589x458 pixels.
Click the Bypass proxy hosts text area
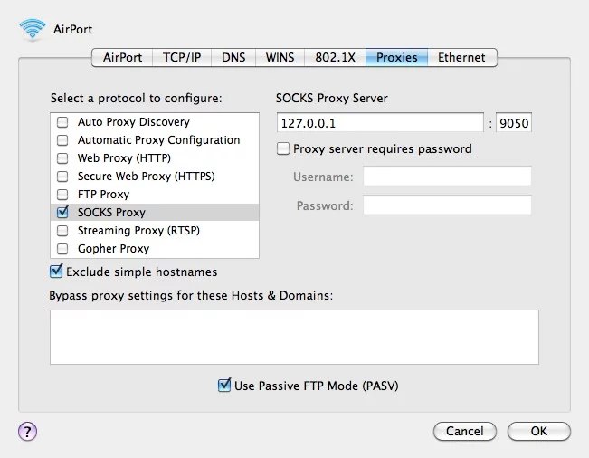coord(295,337)
